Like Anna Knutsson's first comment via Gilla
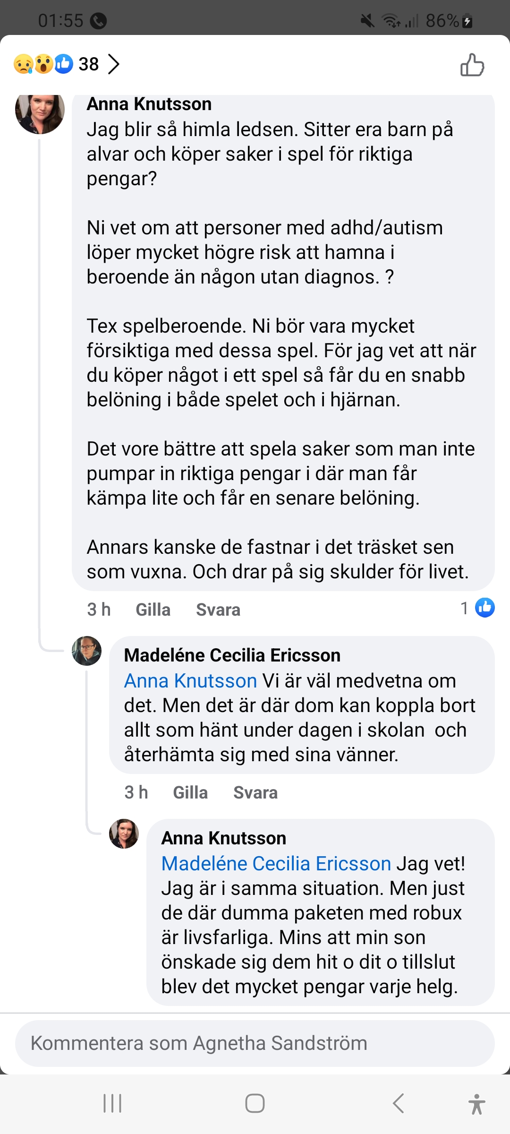Image resolution: width=510 pixels, height=1134 pixels. 153,610
